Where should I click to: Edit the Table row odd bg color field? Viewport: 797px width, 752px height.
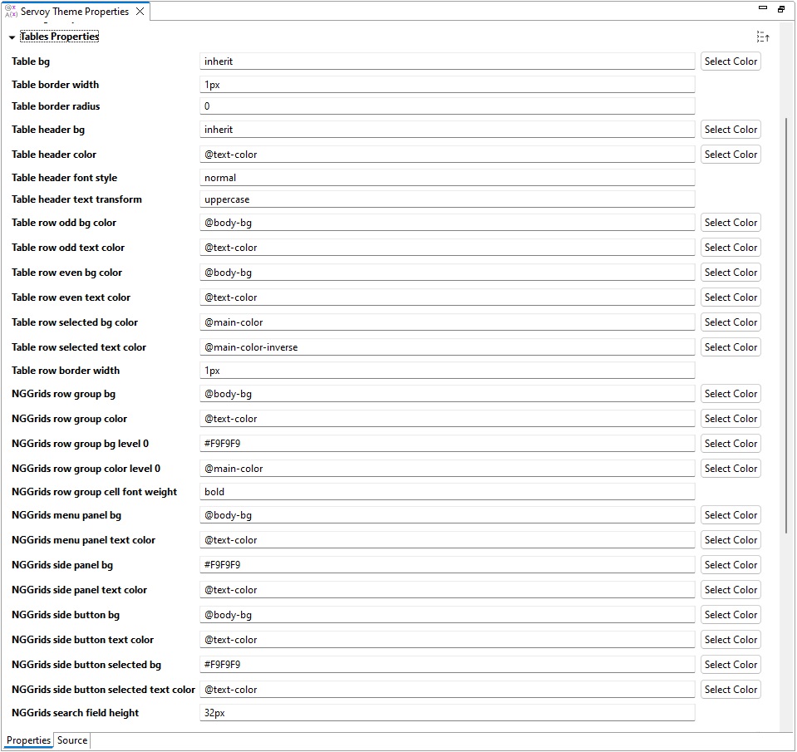(x=447, y=223)
